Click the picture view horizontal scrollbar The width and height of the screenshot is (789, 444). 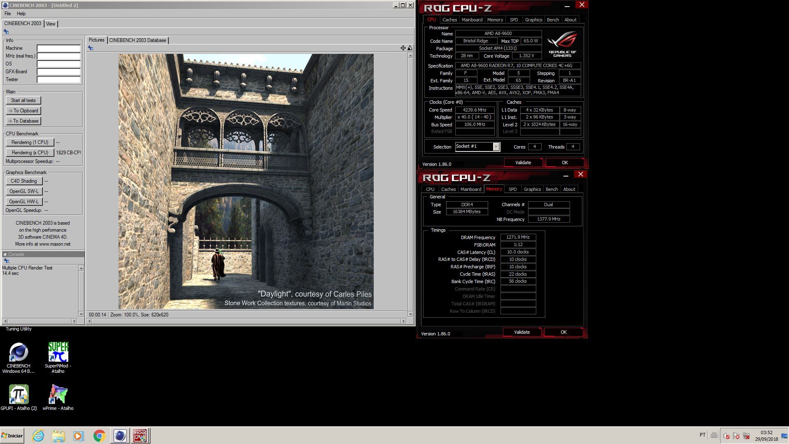(x=246, y=321)
